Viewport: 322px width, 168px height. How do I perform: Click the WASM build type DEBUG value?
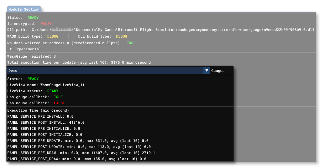(x=53, y=36)
